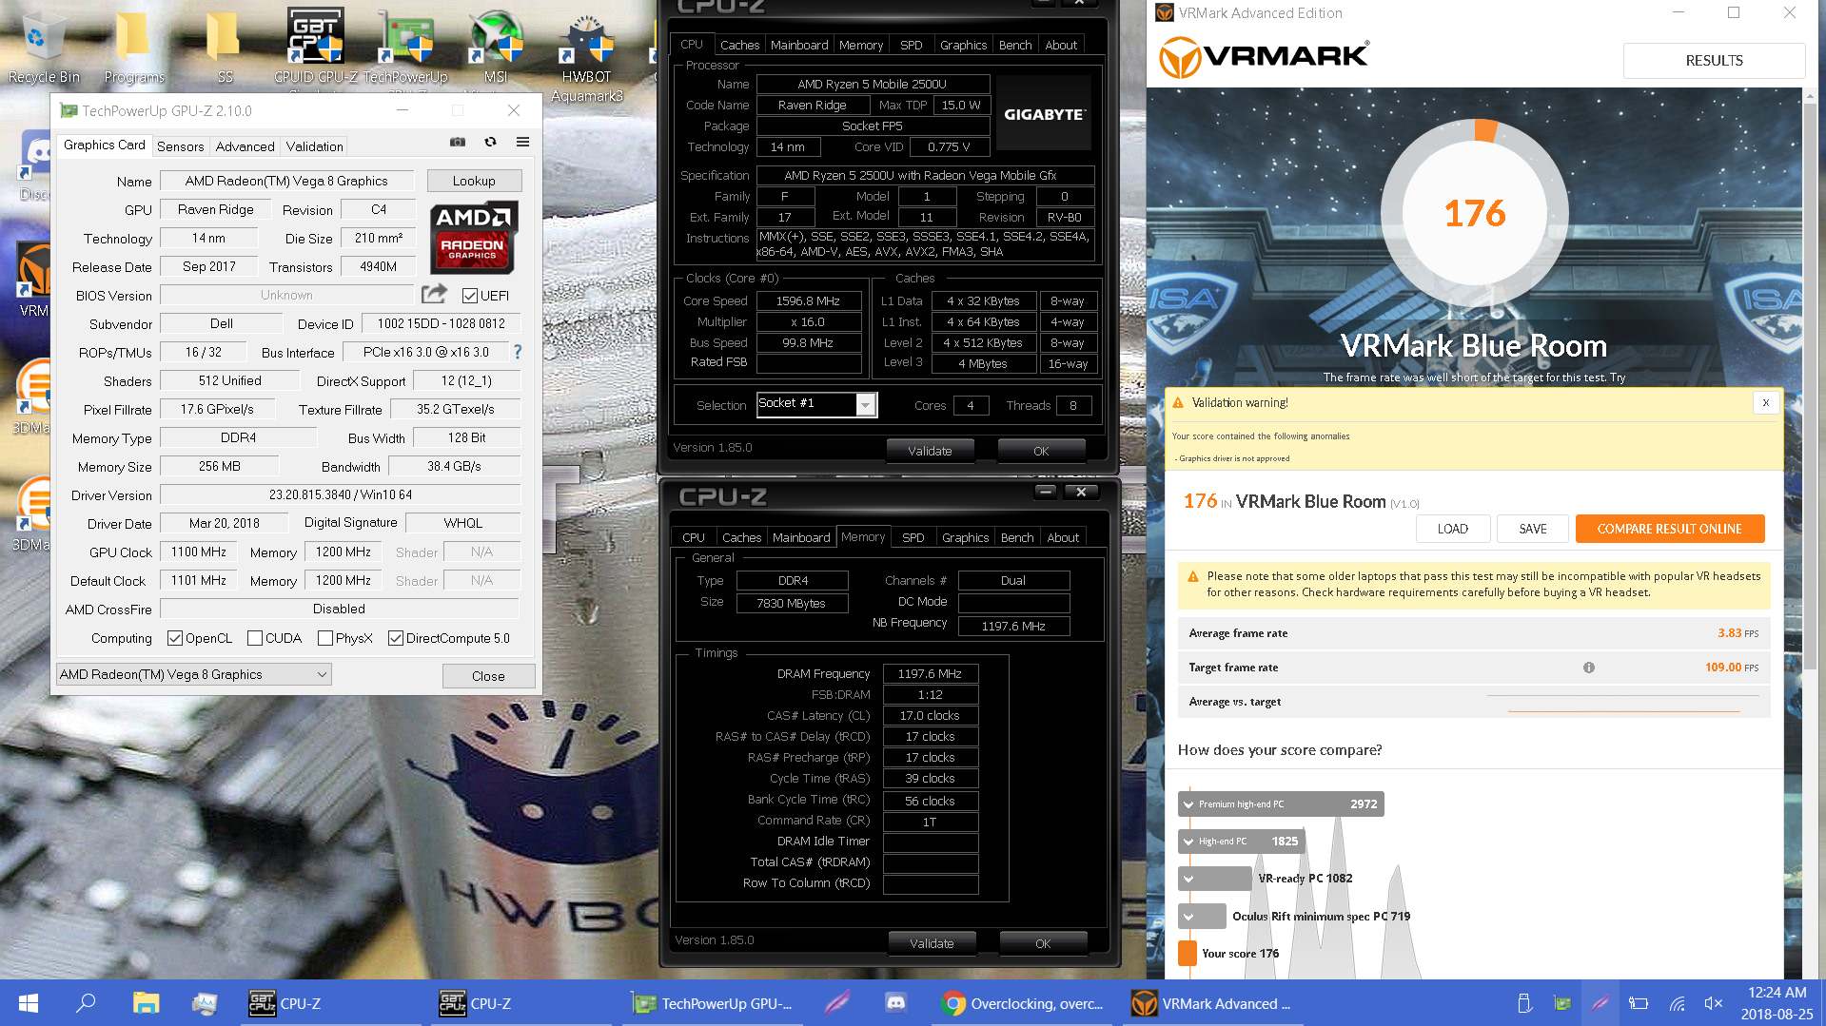Viewport: 1826px width, 1026px height.
Task: Click the GPU-Z tray icon
Action: [x=1562, y=1003]
